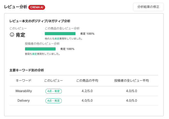Click the CREMA AI red badge
This screenshot has height=119, width=169.
pyautogui.click(x=37, y=7)
